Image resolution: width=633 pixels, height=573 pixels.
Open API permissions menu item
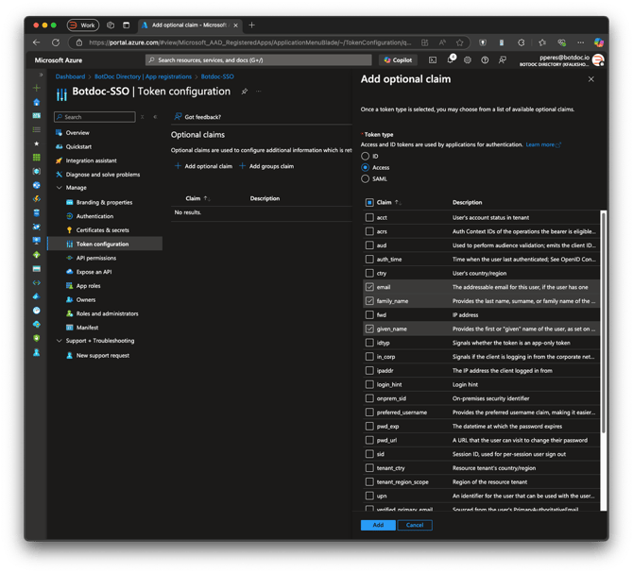point(95,258)
